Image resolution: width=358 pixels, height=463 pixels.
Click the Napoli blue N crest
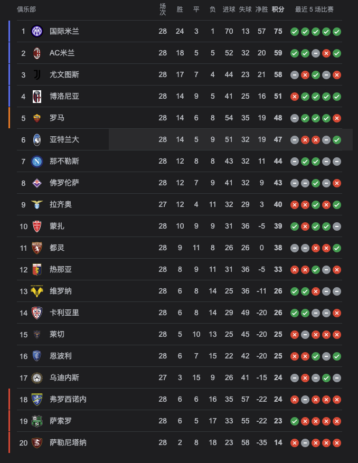(37, 162)
